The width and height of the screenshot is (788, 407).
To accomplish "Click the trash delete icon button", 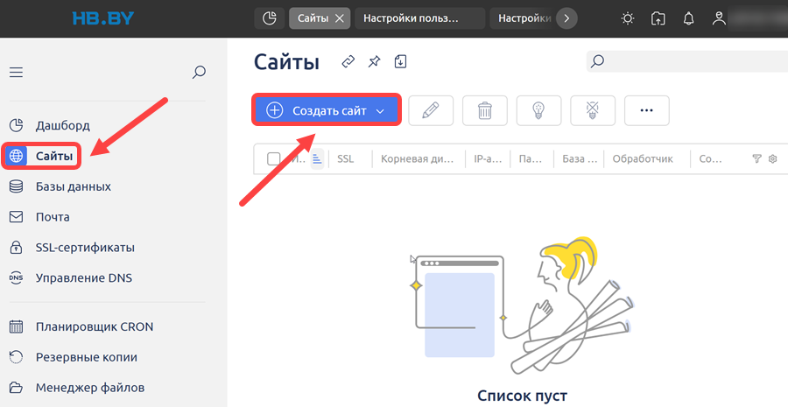I will [x=484, y=110].
